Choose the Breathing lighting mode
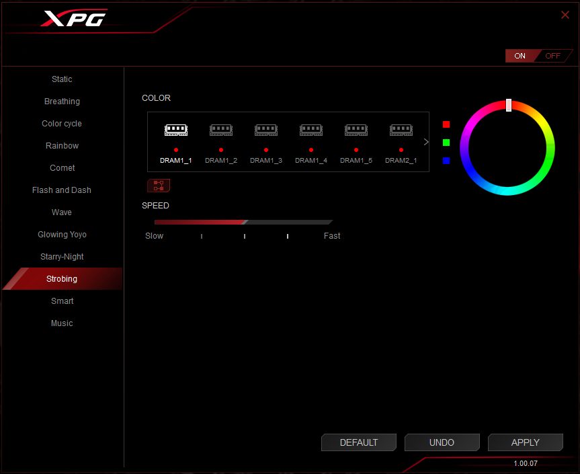 tap(62, 102)
